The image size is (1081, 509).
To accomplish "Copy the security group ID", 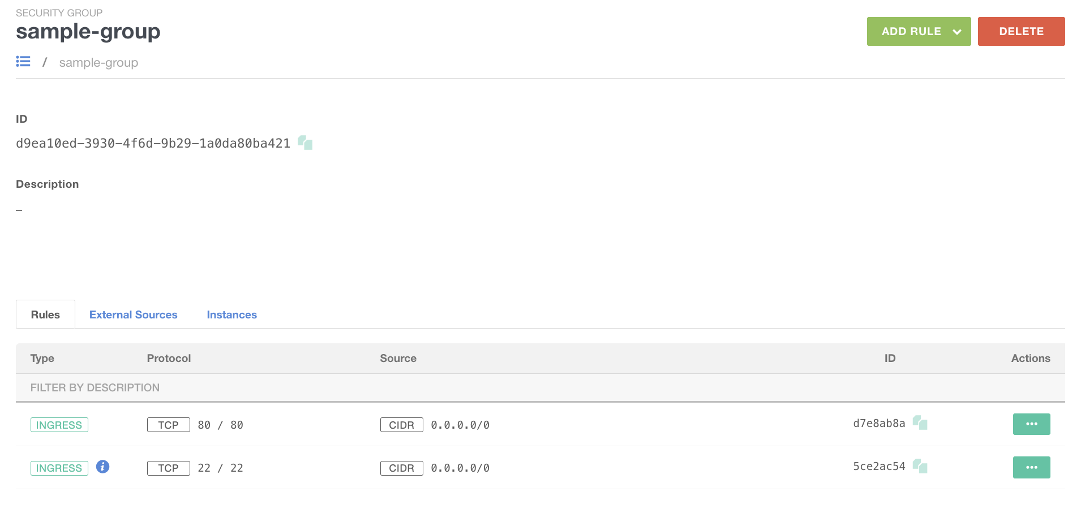I will click(305, 143).
